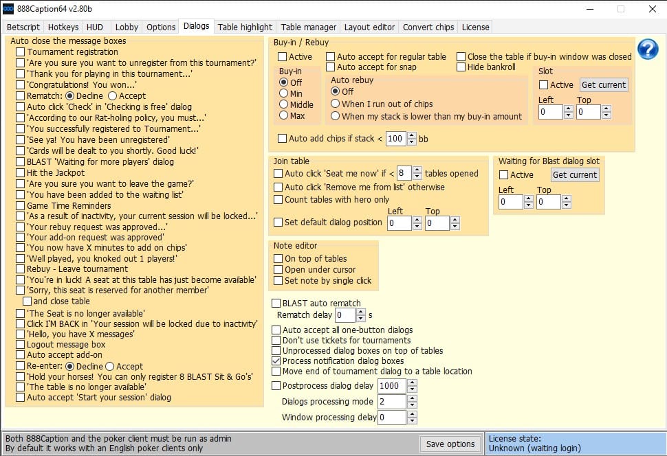Select Buy-in Min radio button
The height and width of the screenshot is (456, 667).
pyautogui.click(x=284, y=93)
